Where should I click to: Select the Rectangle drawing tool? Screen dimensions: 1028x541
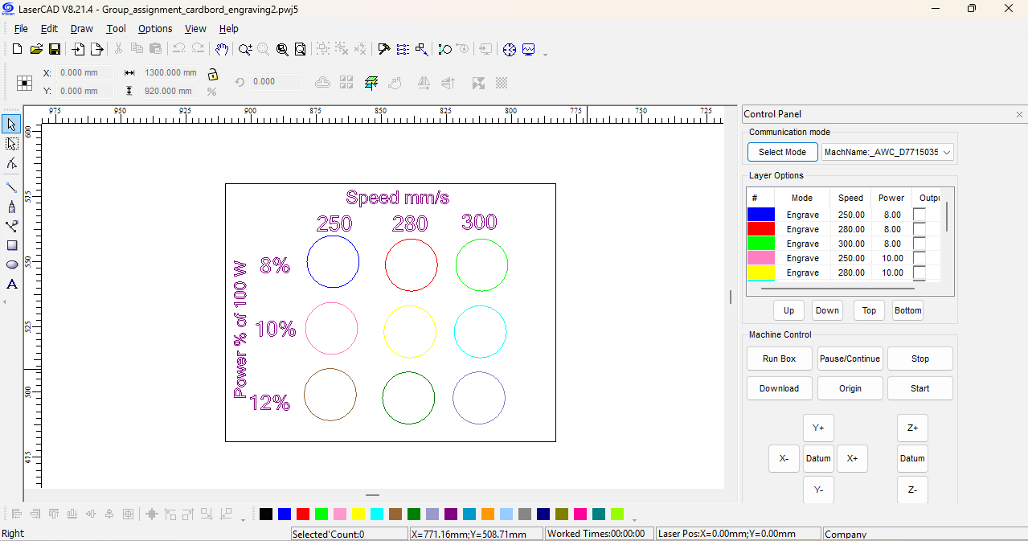[11, 245]
